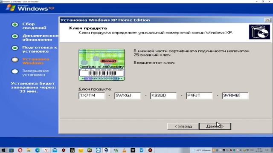This screenshot has width=273, height=153.
Task: Minimize the Oracle VM VirtualBox window
Action: [x=256, y=1]
